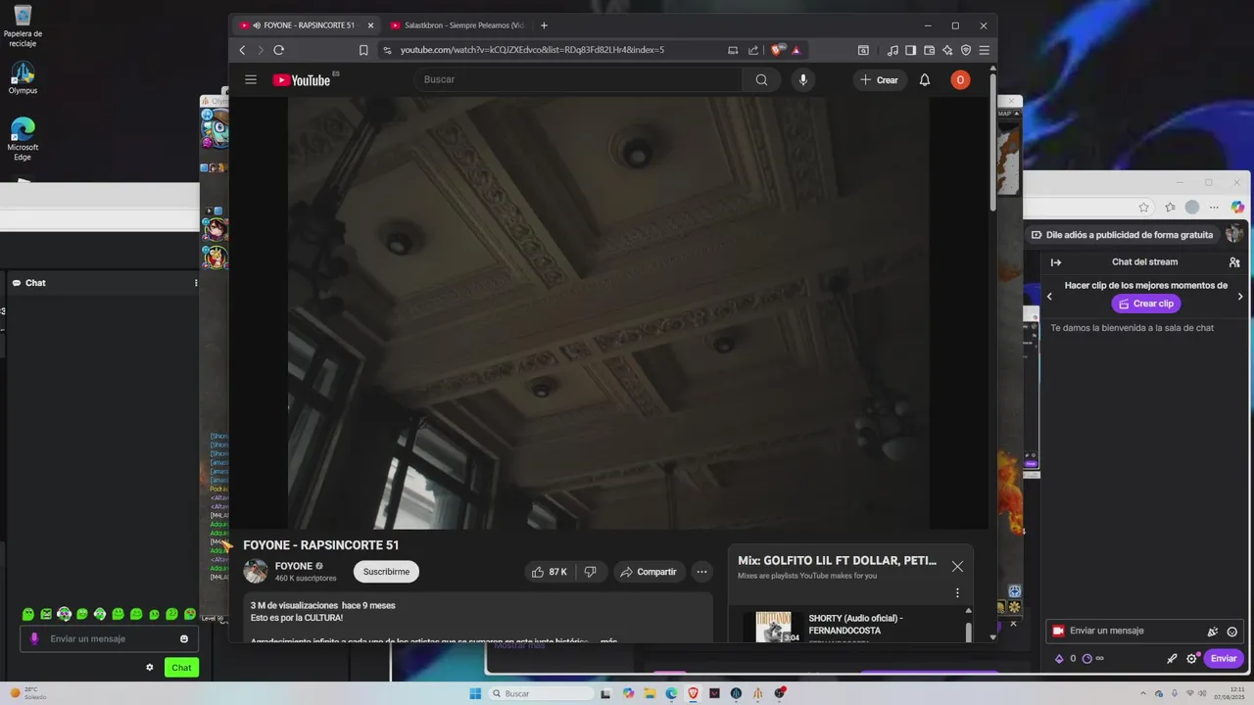1254x705 pixels.
Task: Start voice search with the microphone icon
Action: (803, 79)
